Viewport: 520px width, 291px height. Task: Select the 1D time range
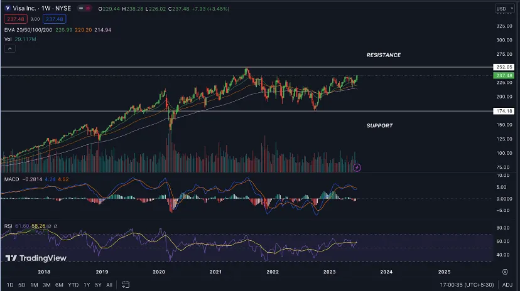(10, 285)
